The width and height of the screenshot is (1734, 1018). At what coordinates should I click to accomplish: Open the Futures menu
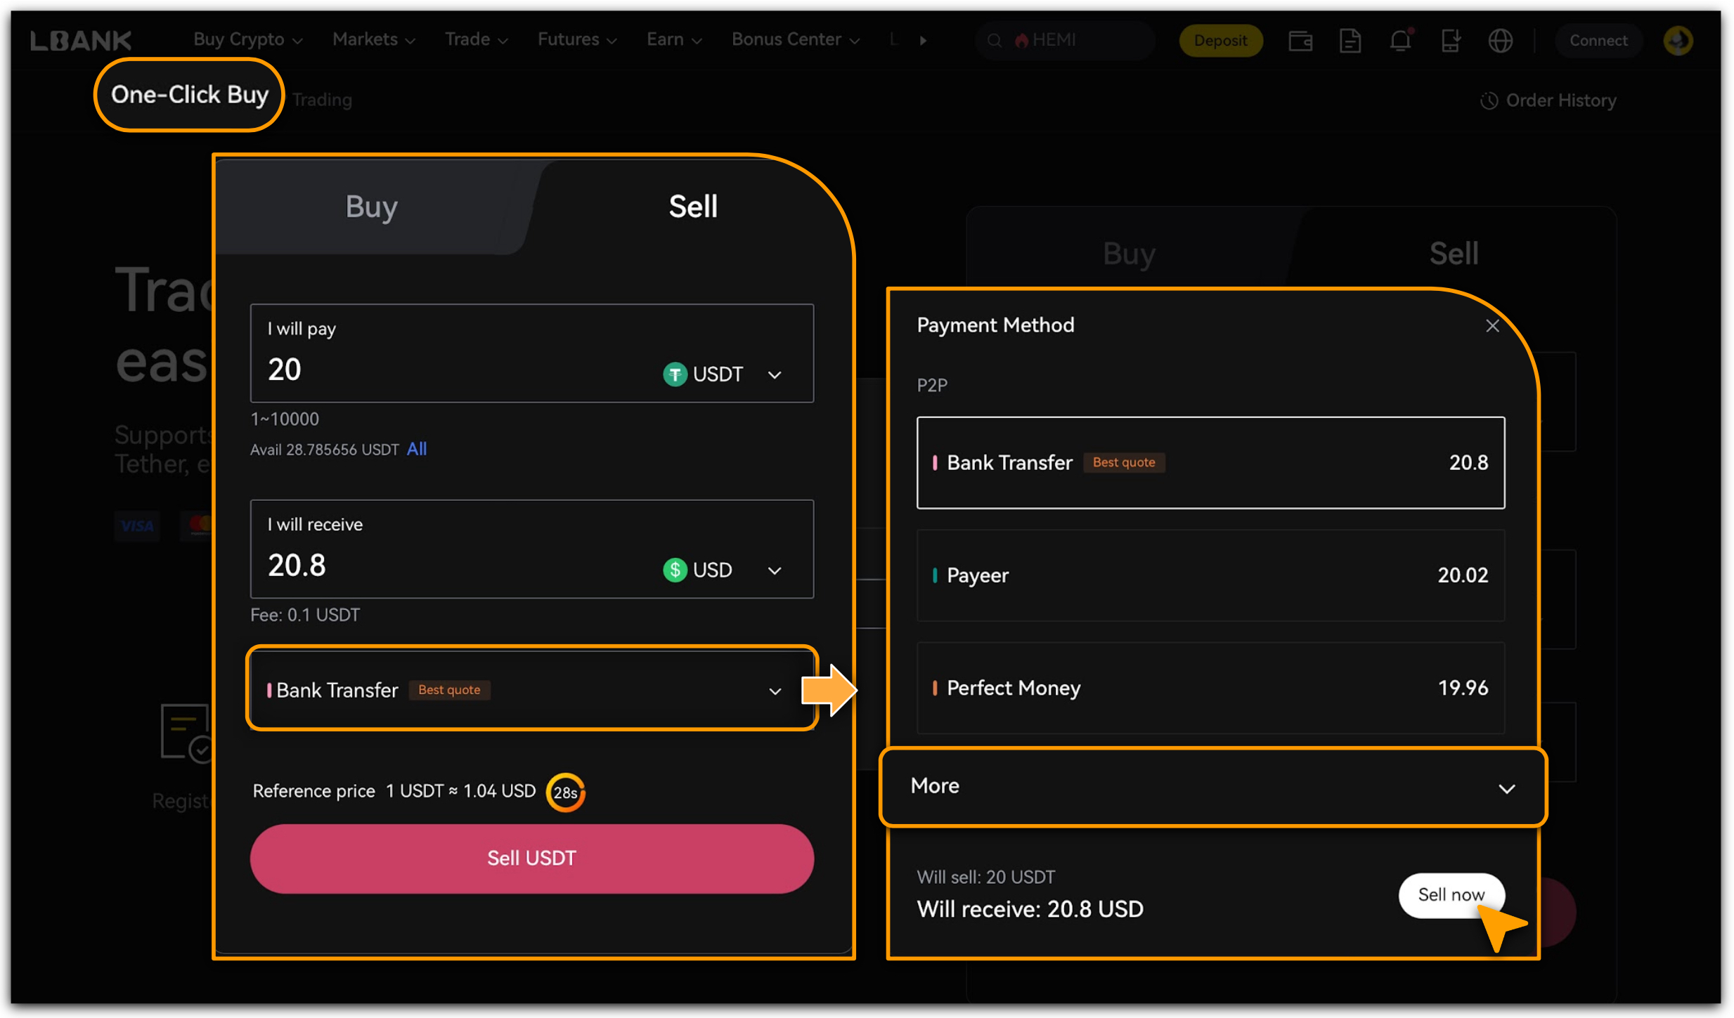(576, 39)
